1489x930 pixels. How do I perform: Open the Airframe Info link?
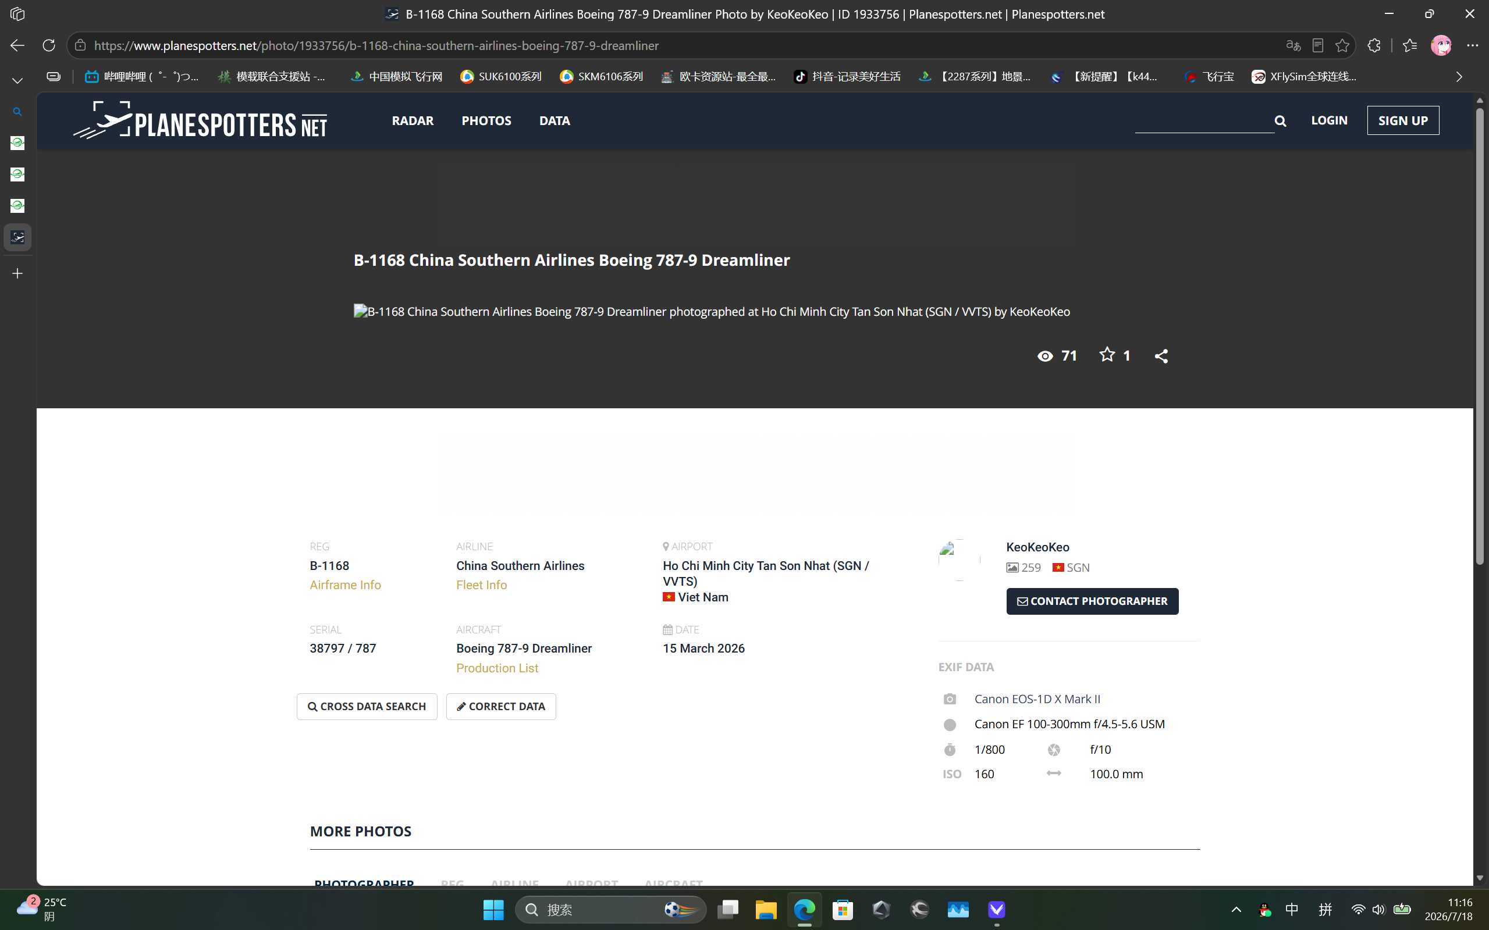[345, 585]
